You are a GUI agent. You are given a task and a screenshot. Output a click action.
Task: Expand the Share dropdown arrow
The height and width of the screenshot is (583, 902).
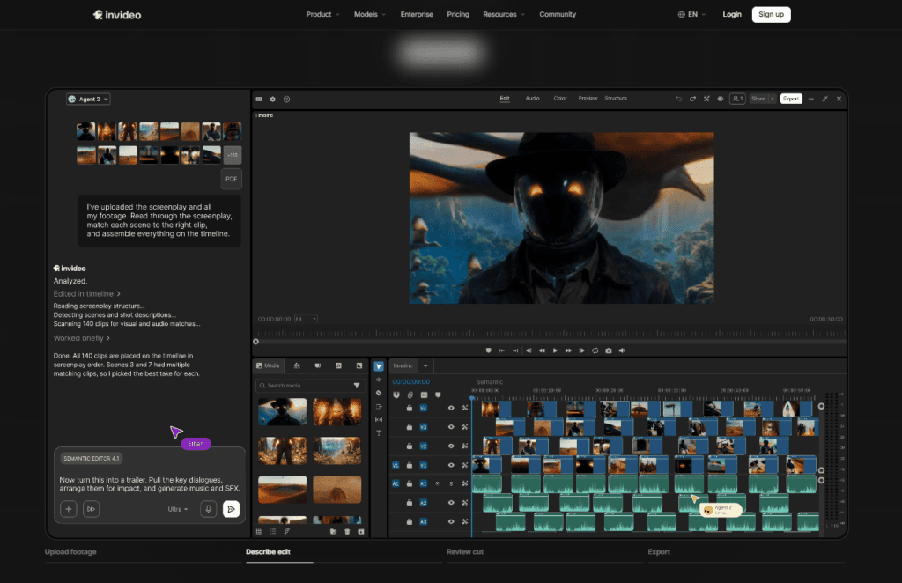pyautogui.click(x=773, y=99)
